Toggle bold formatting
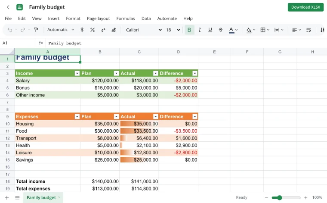This screenshot has height=203, width=327. click(x=189, y=30)
